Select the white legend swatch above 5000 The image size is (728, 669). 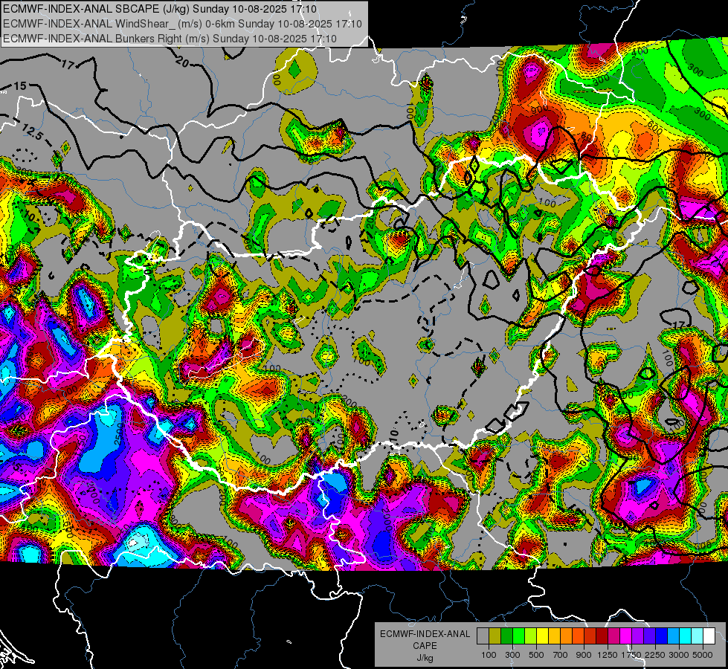click(709, 636)
